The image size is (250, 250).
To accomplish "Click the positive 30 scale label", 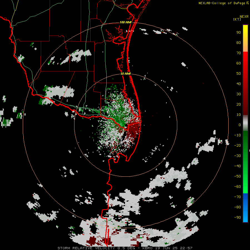I will tap(239, 94).
